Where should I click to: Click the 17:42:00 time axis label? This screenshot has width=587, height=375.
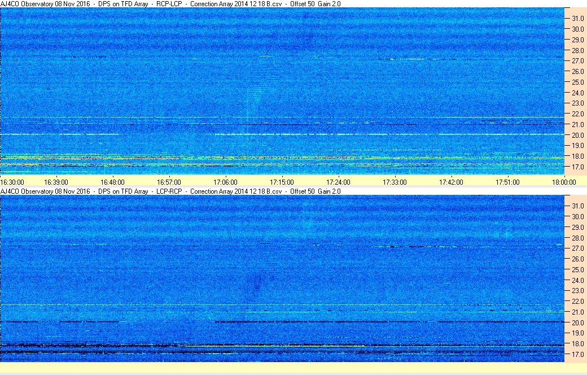tap(451, 182)
